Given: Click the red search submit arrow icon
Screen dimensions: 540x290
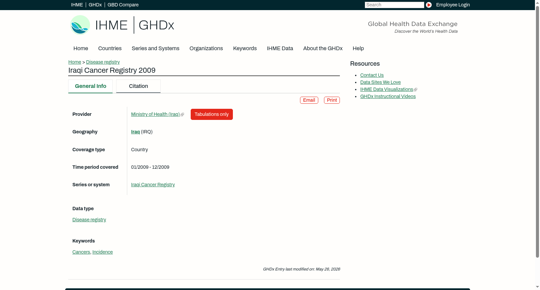Looking at the screenshot, I should coord(429,5).
